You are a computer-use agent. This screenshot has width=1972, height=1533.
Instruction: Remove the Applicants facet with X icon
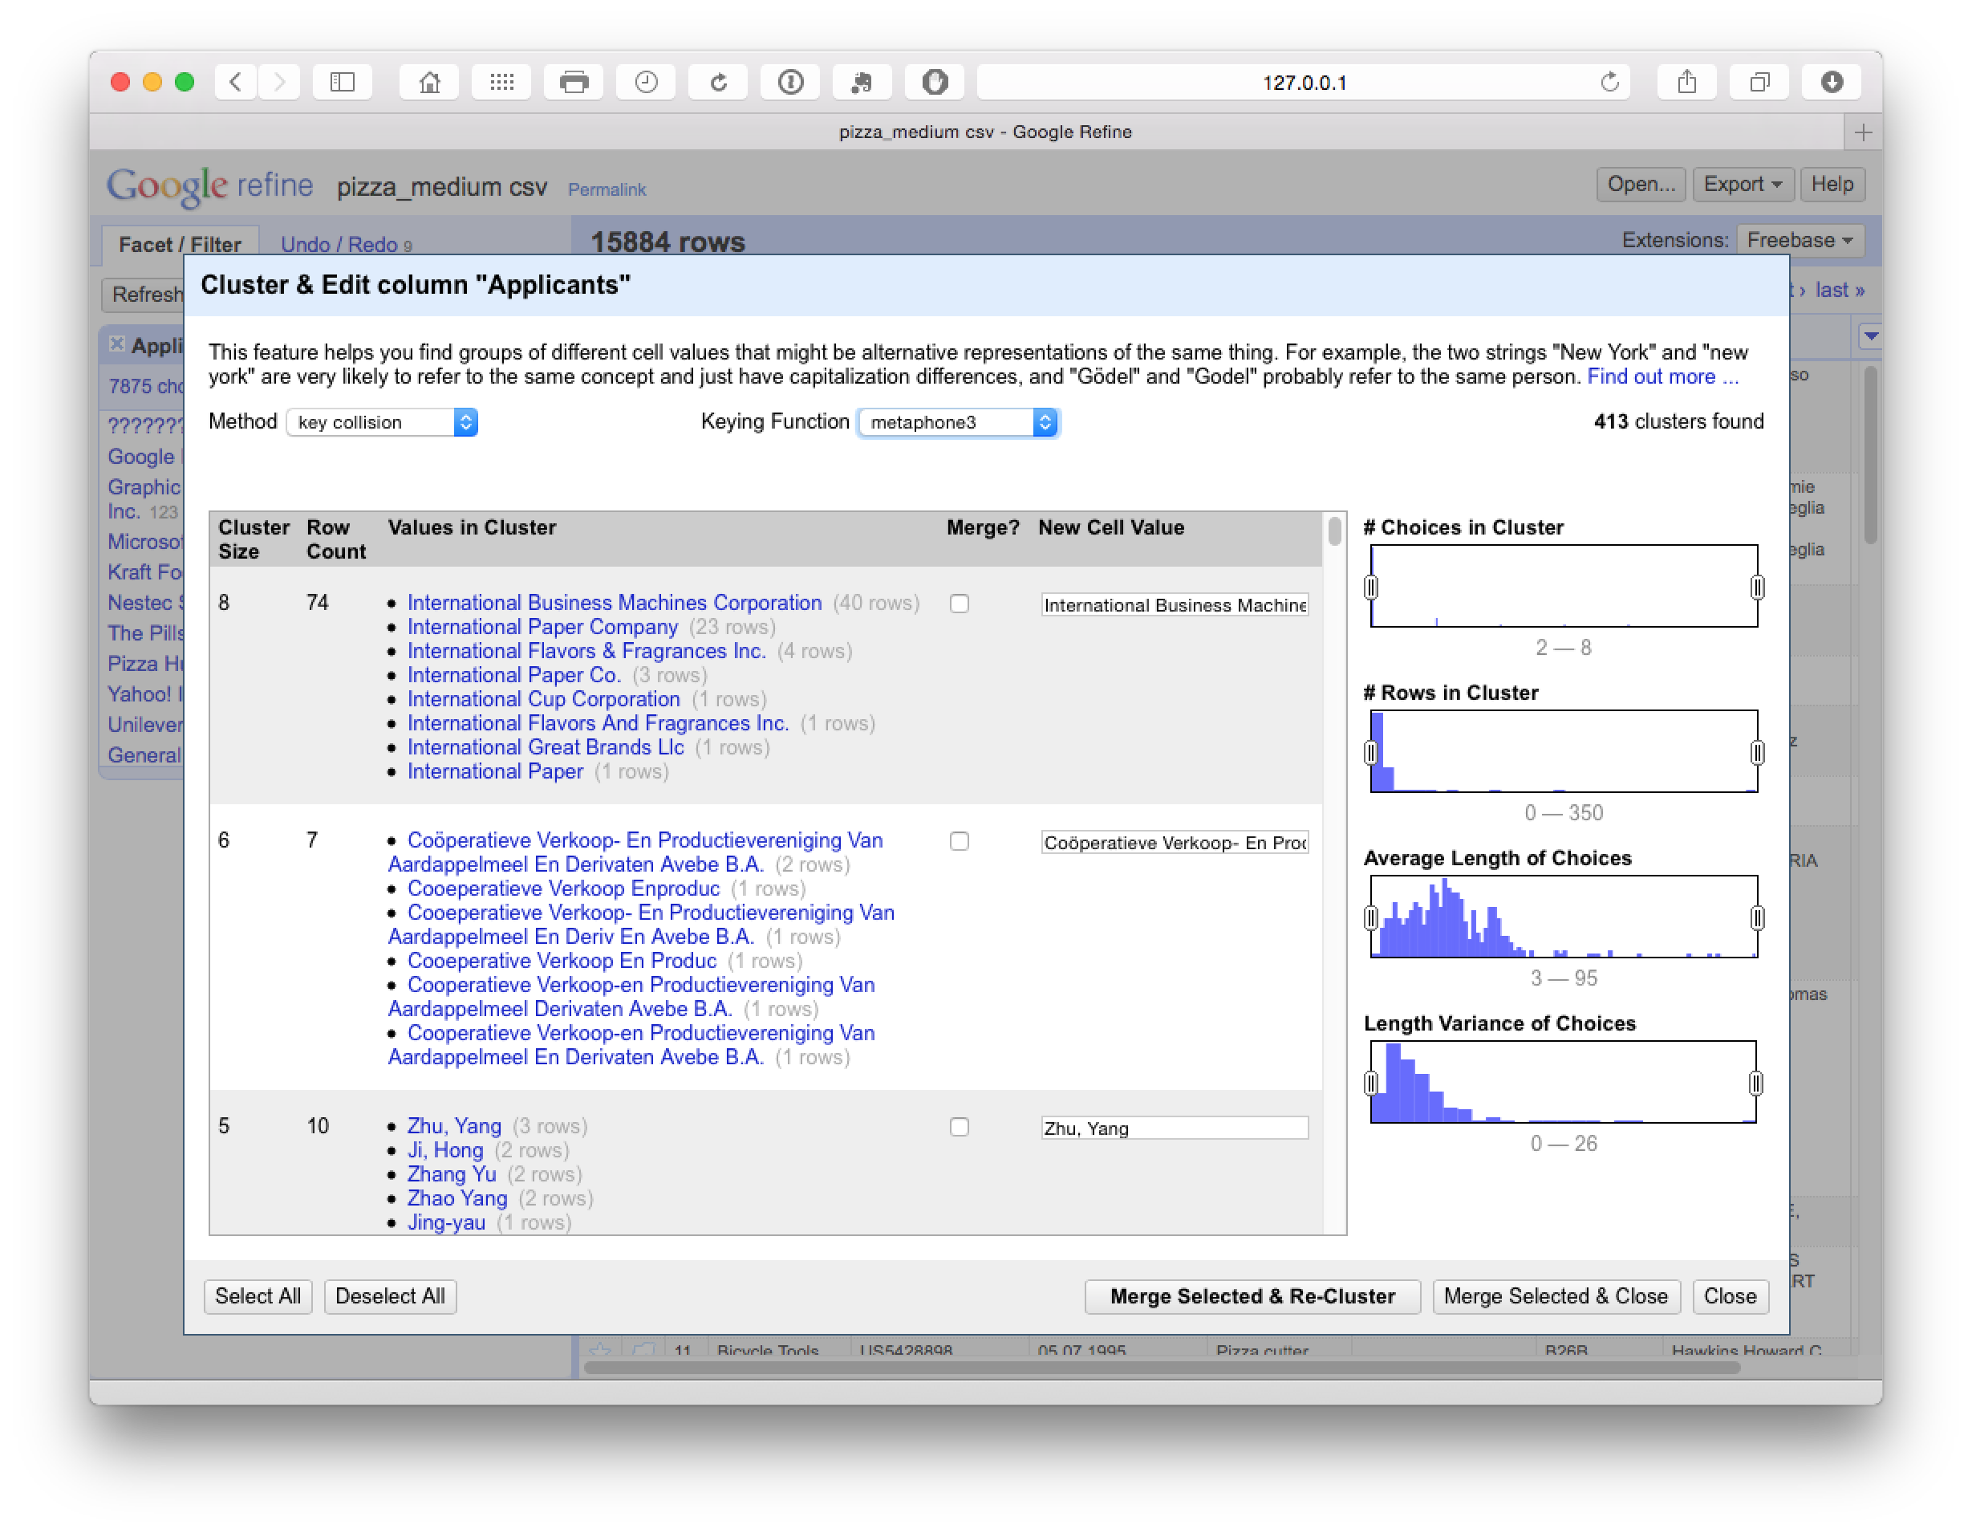[116, 344]
